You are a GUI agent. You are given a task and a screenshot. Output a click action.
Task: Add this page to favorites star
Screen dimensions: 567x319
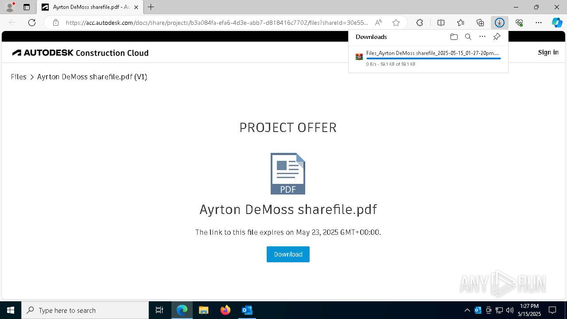coord(396,23)
